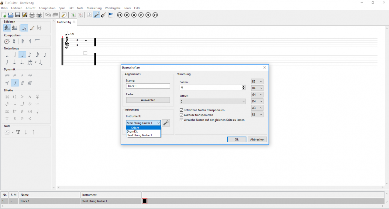The height and width of the screenshot is (209, 389).
Task: Select the eighth note duration
Action: point(30,55)
